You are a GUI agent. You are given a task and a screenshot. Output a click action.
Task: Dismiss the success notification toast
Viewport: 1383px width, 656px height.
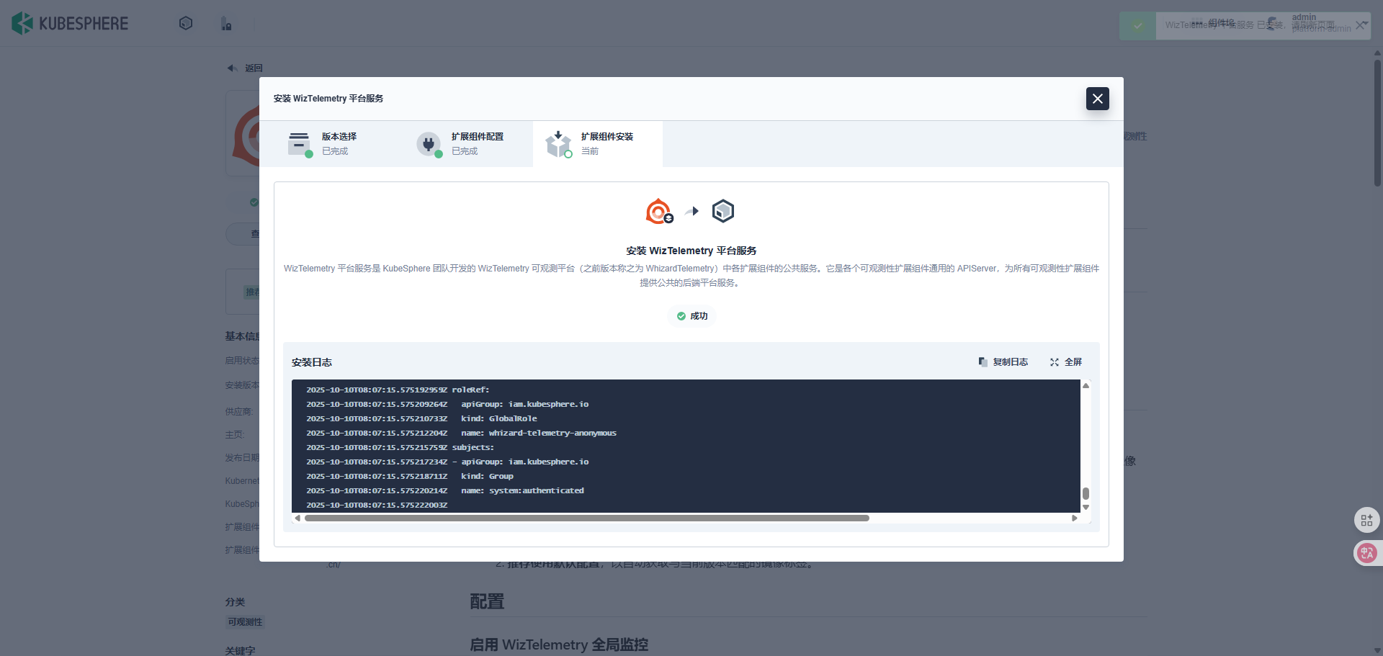tap(1360, 25)
